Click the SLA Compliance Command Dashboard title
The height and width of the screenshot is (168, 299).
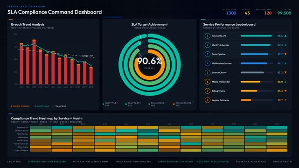pyautogui.click(x=55, y=12)
